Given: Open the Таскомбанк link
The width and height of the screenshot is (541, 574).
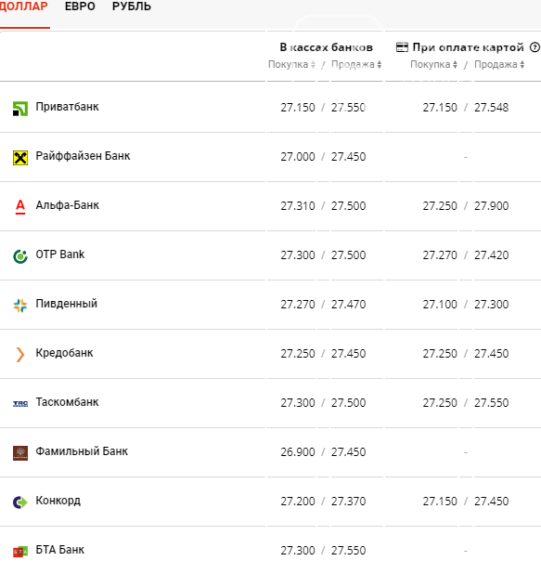Looking at the screenshot, I should (67, 402).
